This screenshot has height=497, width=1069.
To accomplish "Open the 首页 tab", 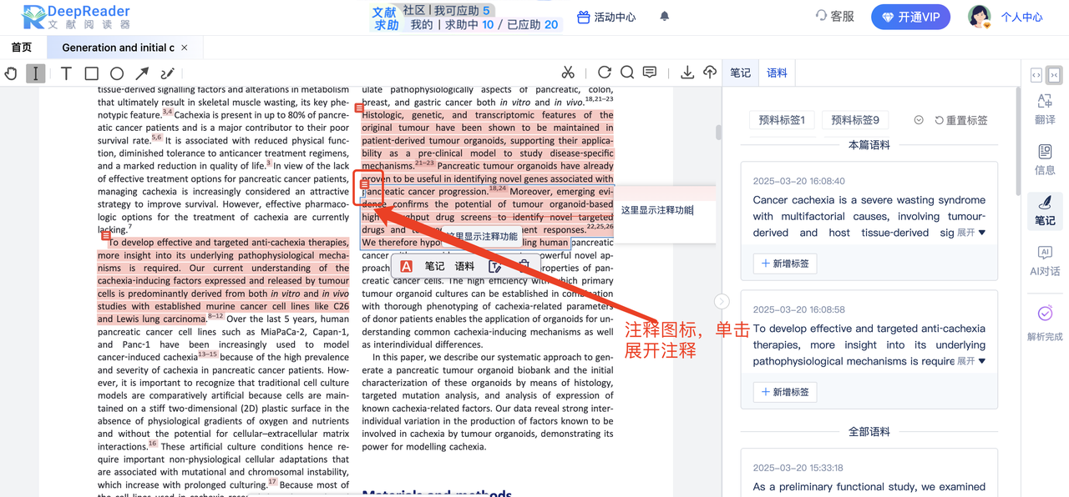I will [x=22, y=47].
